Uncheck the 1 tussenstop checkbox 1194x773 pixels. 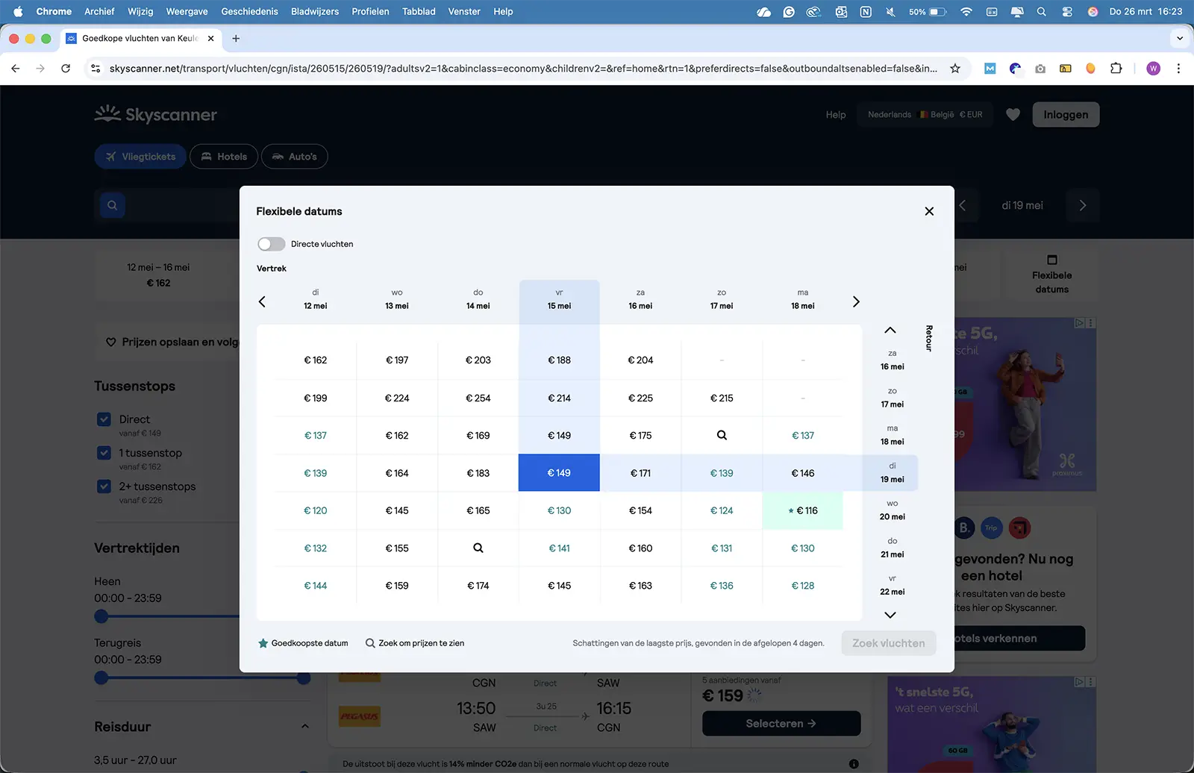(104, 453)
